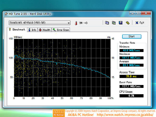Switch to the Health tab

pyautogui.click(x=44, y=30)
